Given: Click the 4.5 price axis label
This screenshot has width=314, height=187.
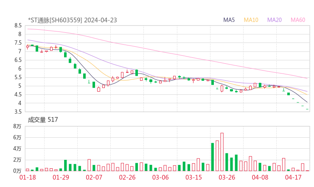Looking at the screenshot, I should (x=18, y=94).
